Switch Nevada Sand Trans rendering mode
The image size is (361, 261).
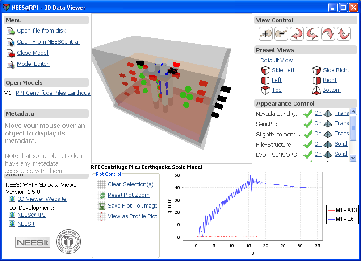342,113
